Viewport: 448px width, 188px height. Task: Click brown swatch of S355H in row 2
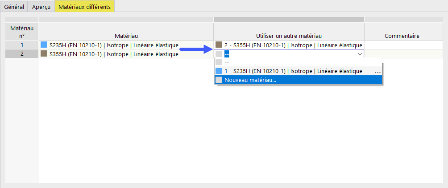click(x=44, y=53)
